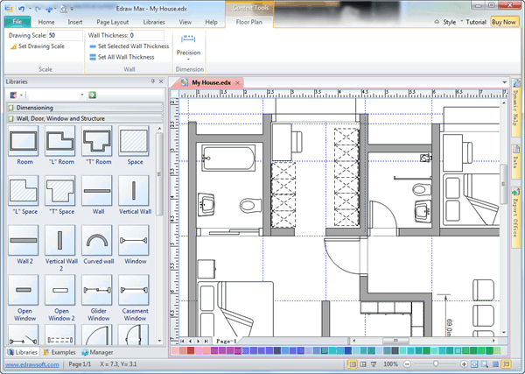Image resolution: width=525 pixels, height=374 pixels.
Task: Click the zoom slider in status bar
Action: tap(436, 363)
